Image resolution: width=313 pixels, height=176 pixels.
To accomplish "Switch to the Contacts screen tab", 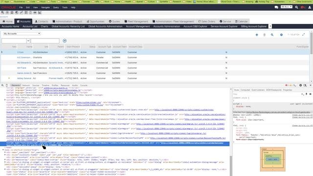I will 42,22.
